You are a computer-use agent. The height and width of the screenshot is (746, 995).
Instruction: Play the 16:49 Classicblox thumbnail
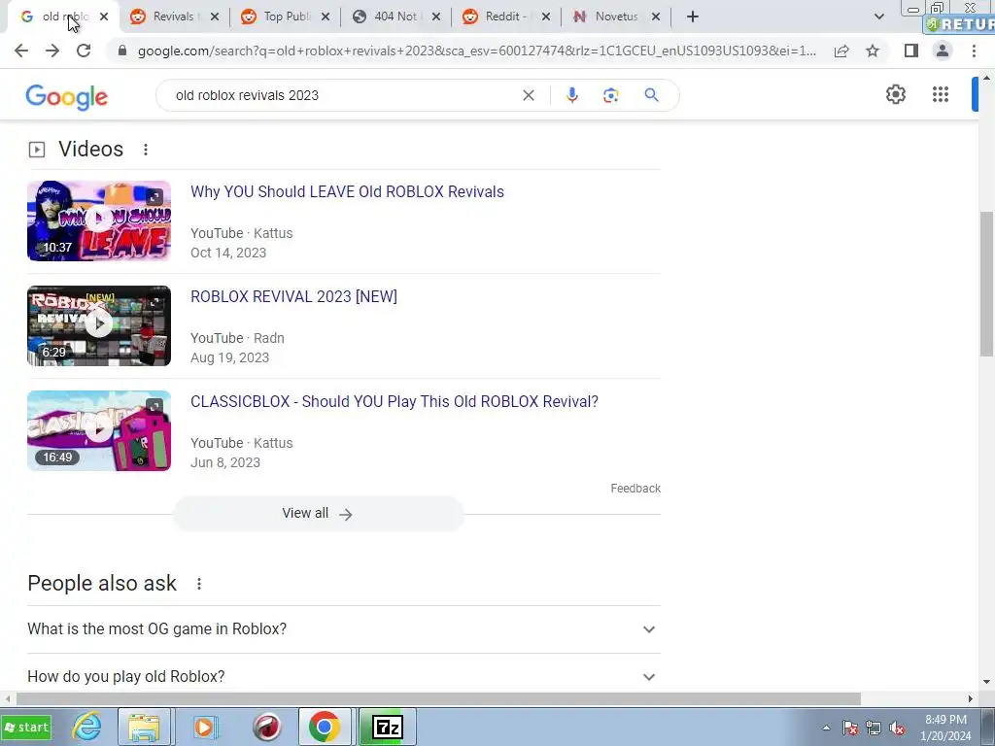point(99,430)
